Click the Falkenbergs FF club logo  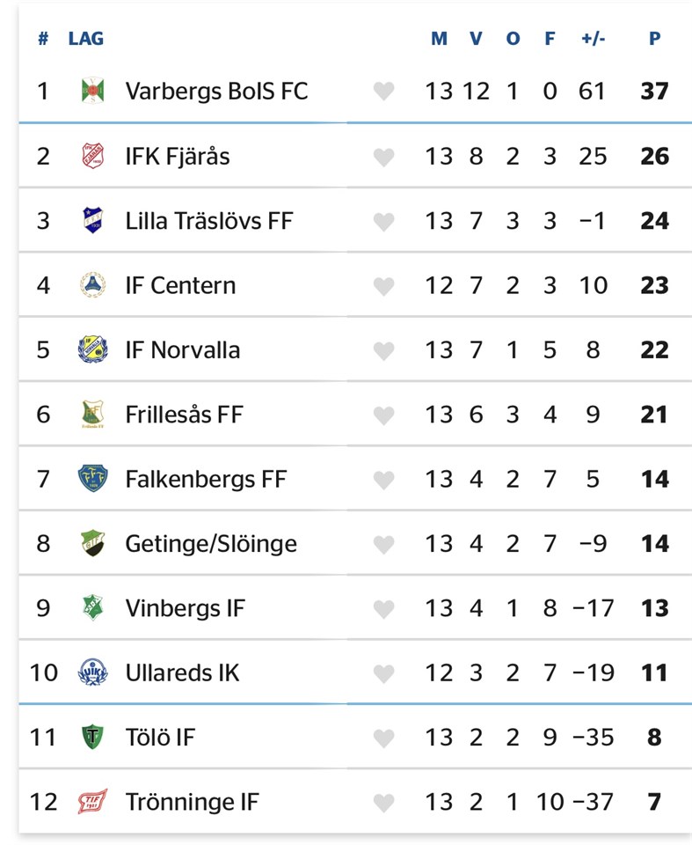(x=91, y=479)
